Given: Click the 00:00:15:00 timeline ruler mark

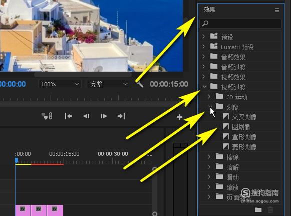Looking at the screenshot, I should pyautogui.click(x=64, y=154).
